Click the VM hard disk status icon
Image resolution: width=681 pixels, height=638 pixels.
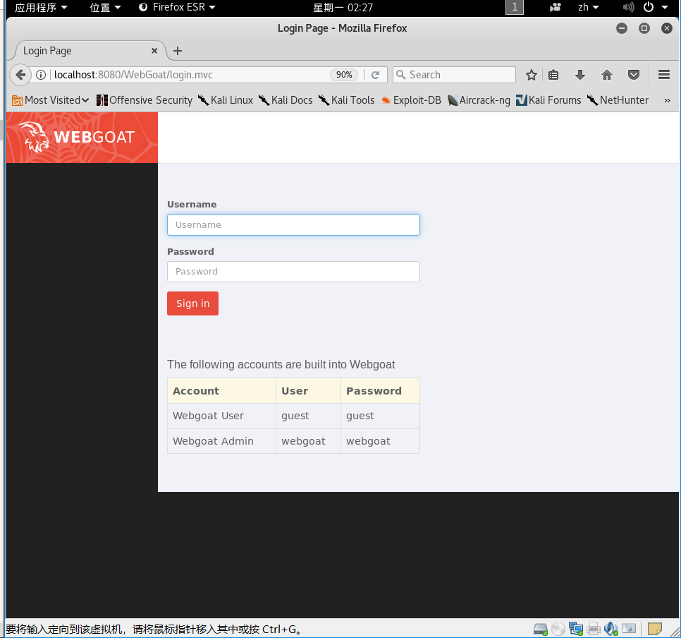[541, 629]
